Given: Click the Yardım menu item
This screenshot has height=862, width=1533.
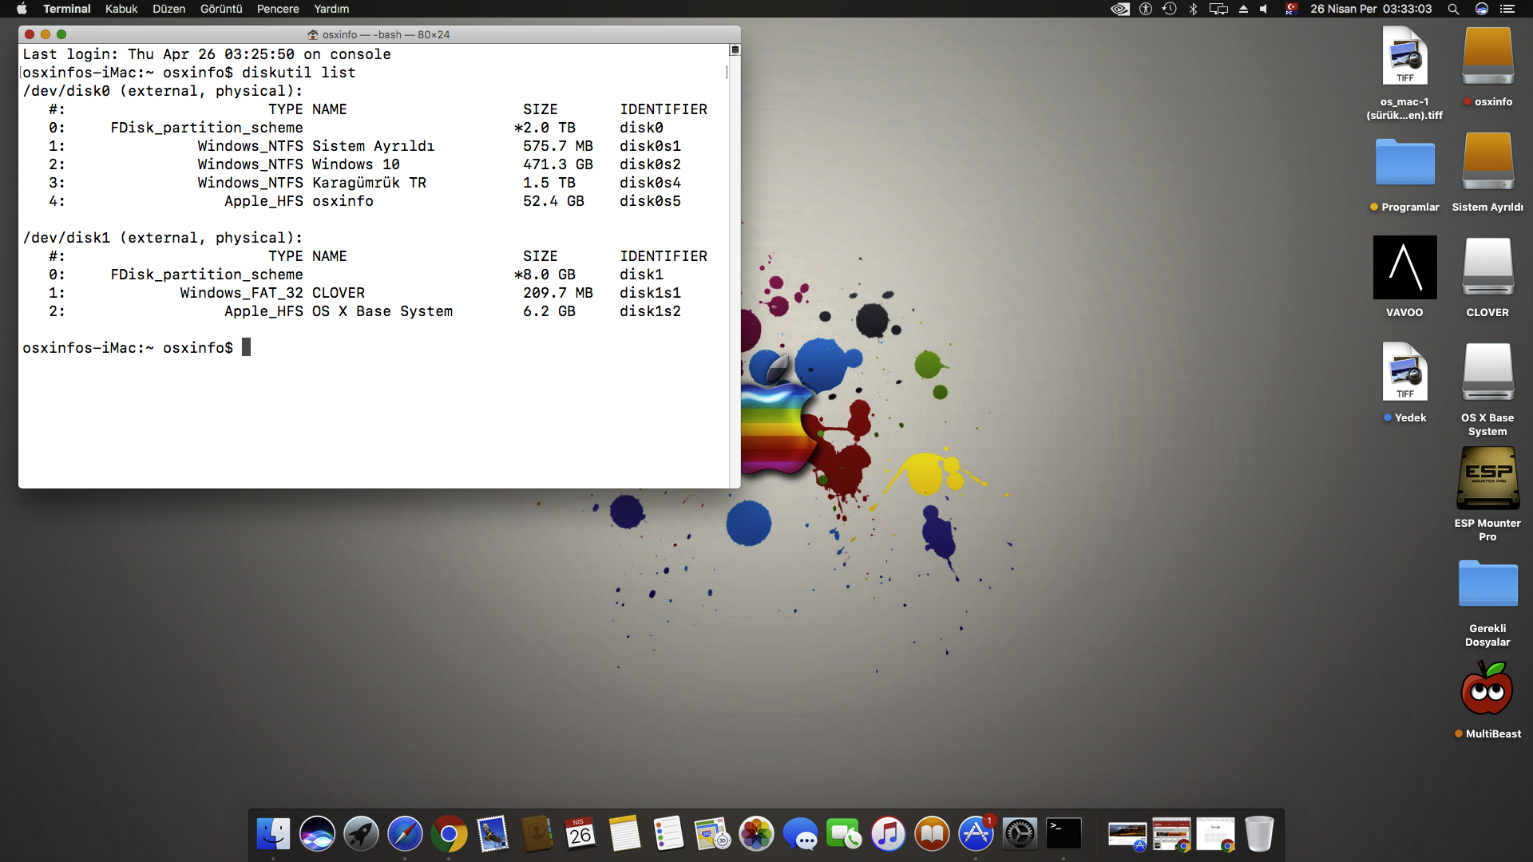Looking at the screenshot, I should pyautogui.click(x=331, y=9).
